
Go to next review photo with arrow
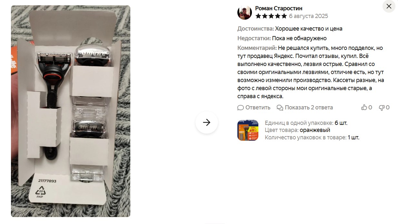207,122
